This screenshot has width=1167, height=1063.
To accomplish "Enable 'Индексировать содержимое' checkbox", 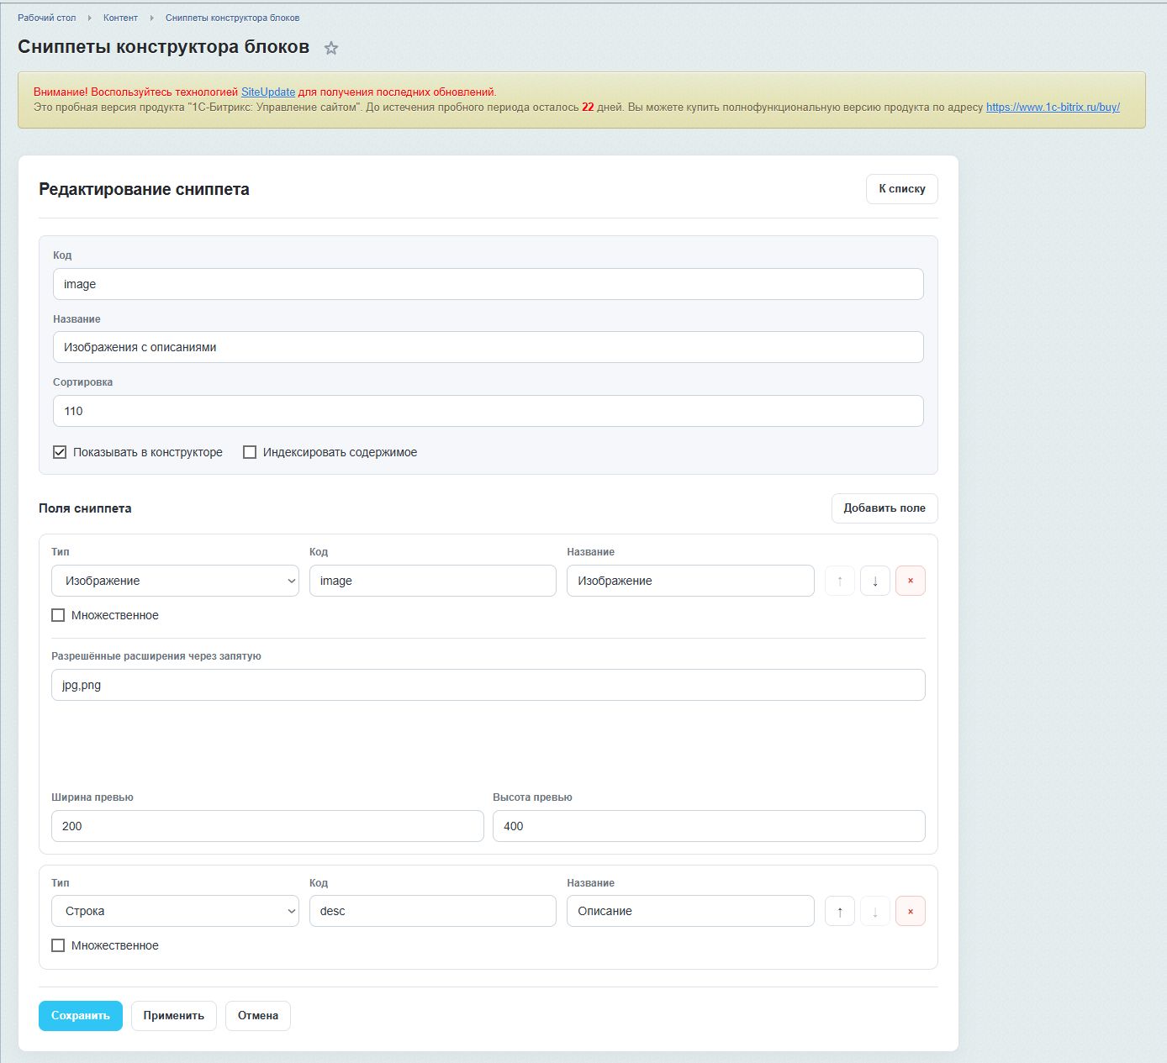I will [x=250, y=452].
